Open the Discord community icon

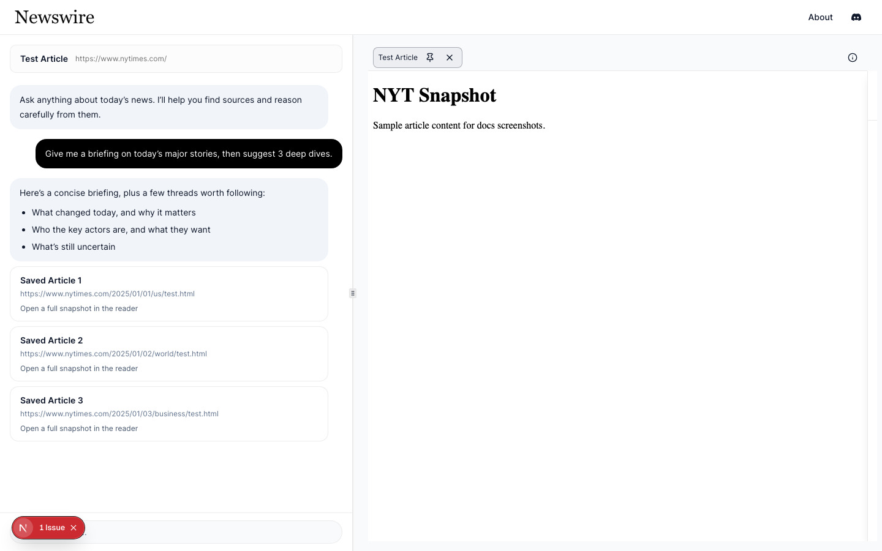coord(856,17)
